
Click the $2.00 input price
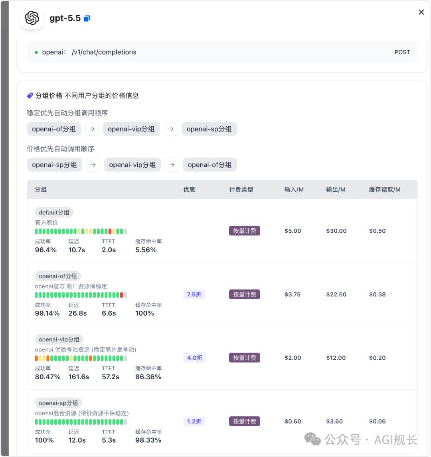(293, 358)
